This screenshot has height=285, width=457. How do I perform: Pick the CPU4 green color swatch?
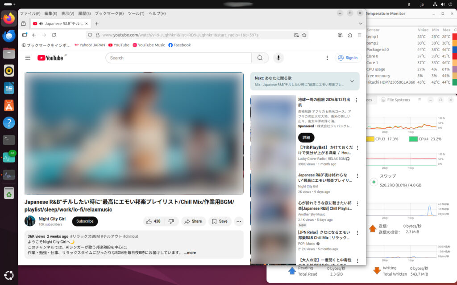[413, 139]
